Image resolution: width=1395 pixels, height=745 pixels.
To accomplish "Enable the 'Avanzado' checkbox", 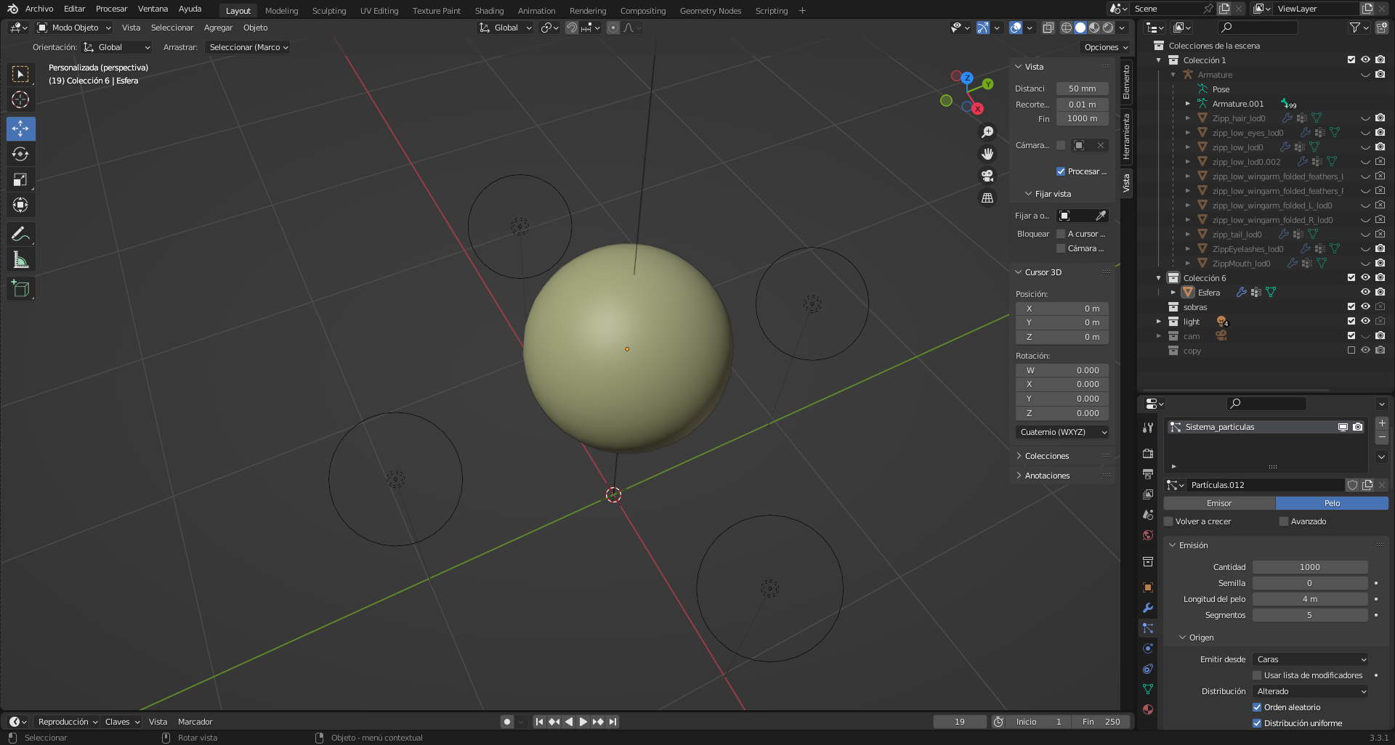I will [1284, 521].
